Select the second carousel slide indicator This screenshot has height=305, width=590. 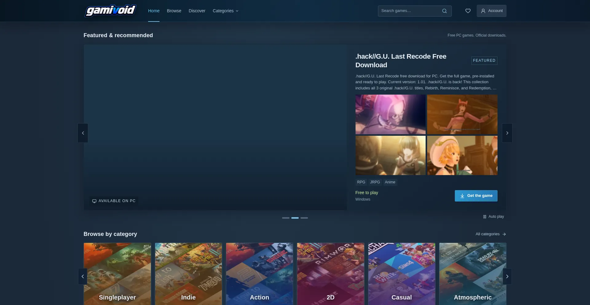pos(295,218)
